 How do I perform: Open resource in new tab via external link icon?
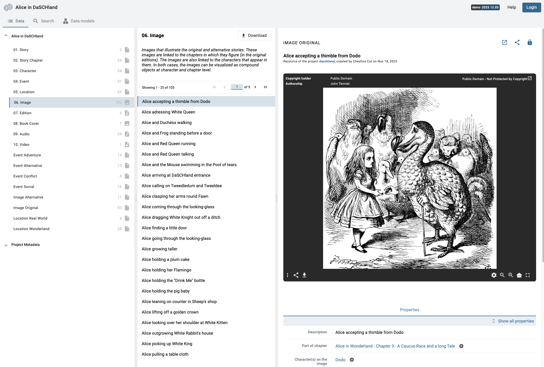[505, 42]
